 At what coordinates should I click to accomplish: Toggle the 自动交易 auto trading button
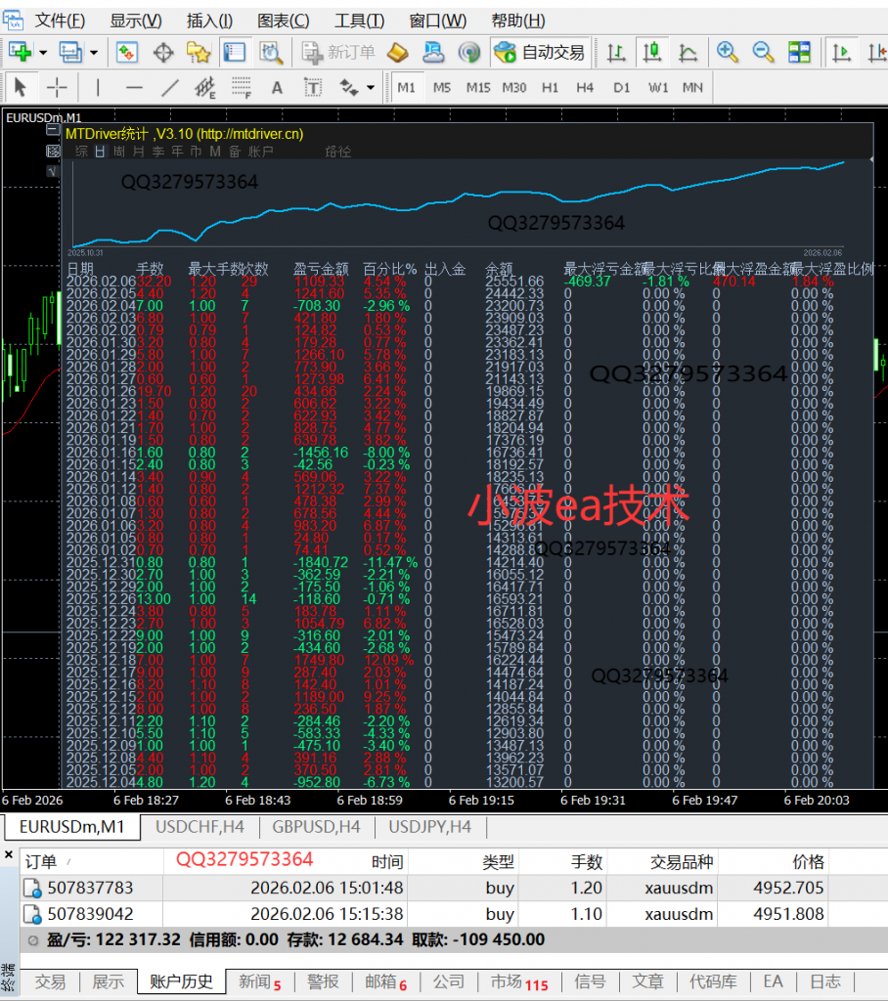click(540, 52)
